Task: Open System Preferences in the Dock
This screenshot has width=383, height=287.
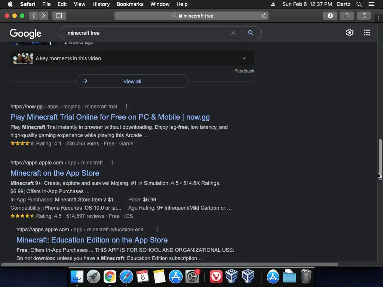Action: click(192, 277)
